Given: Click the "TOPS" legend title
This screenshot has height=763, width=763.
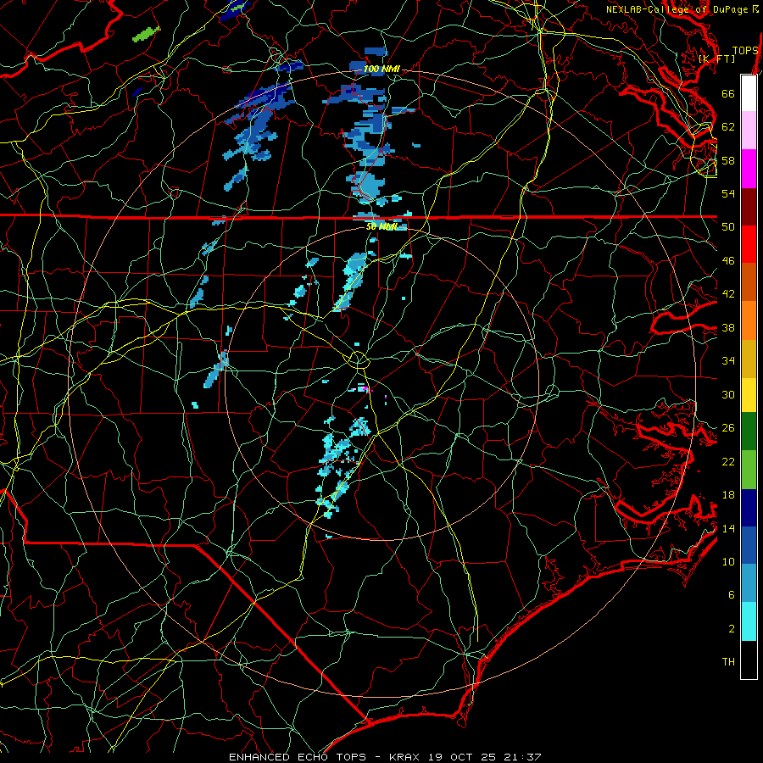Looking at the screenshot, I should [745, 51].
